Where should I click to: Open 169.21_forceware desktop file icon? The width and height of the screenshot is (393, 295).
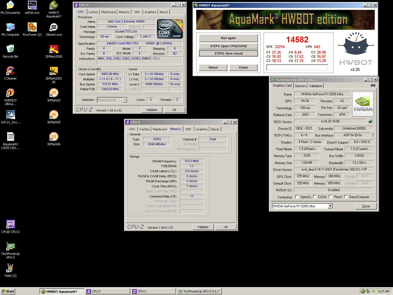pos(10,117)
